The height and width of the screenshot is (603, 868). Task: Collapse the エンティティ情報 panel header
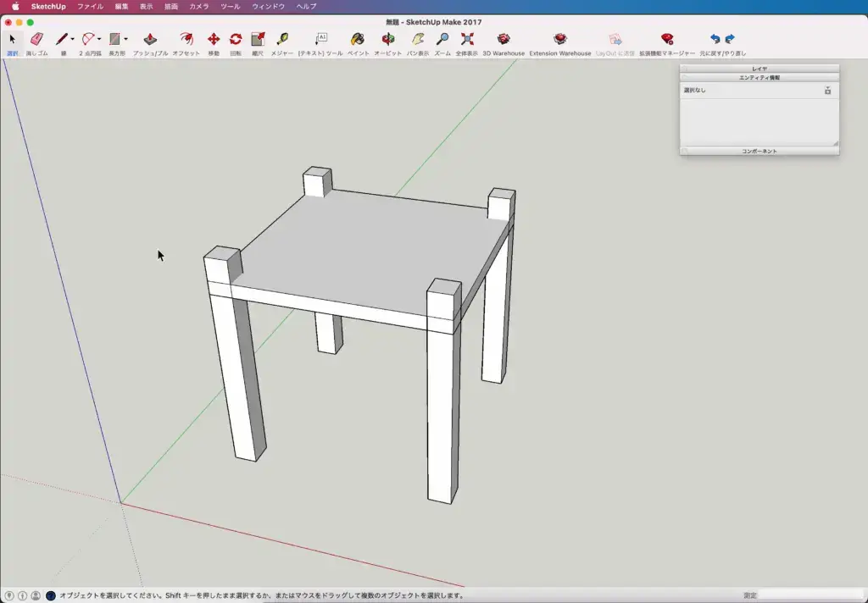pyautogui.click(x=759, y=77)
